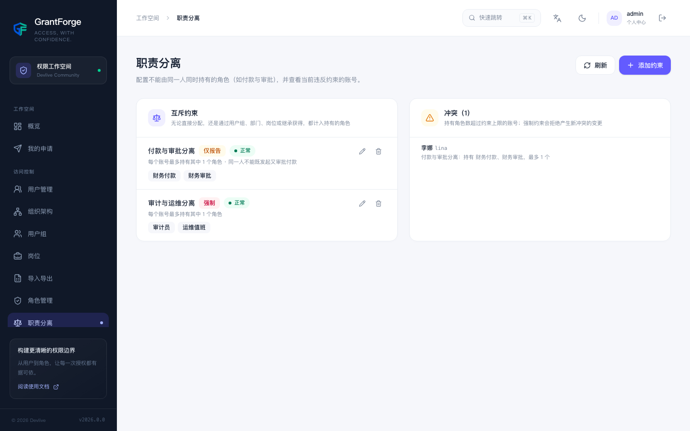
Task: Open 角色管理 in the sidebar
Action: tap(58, 301)
